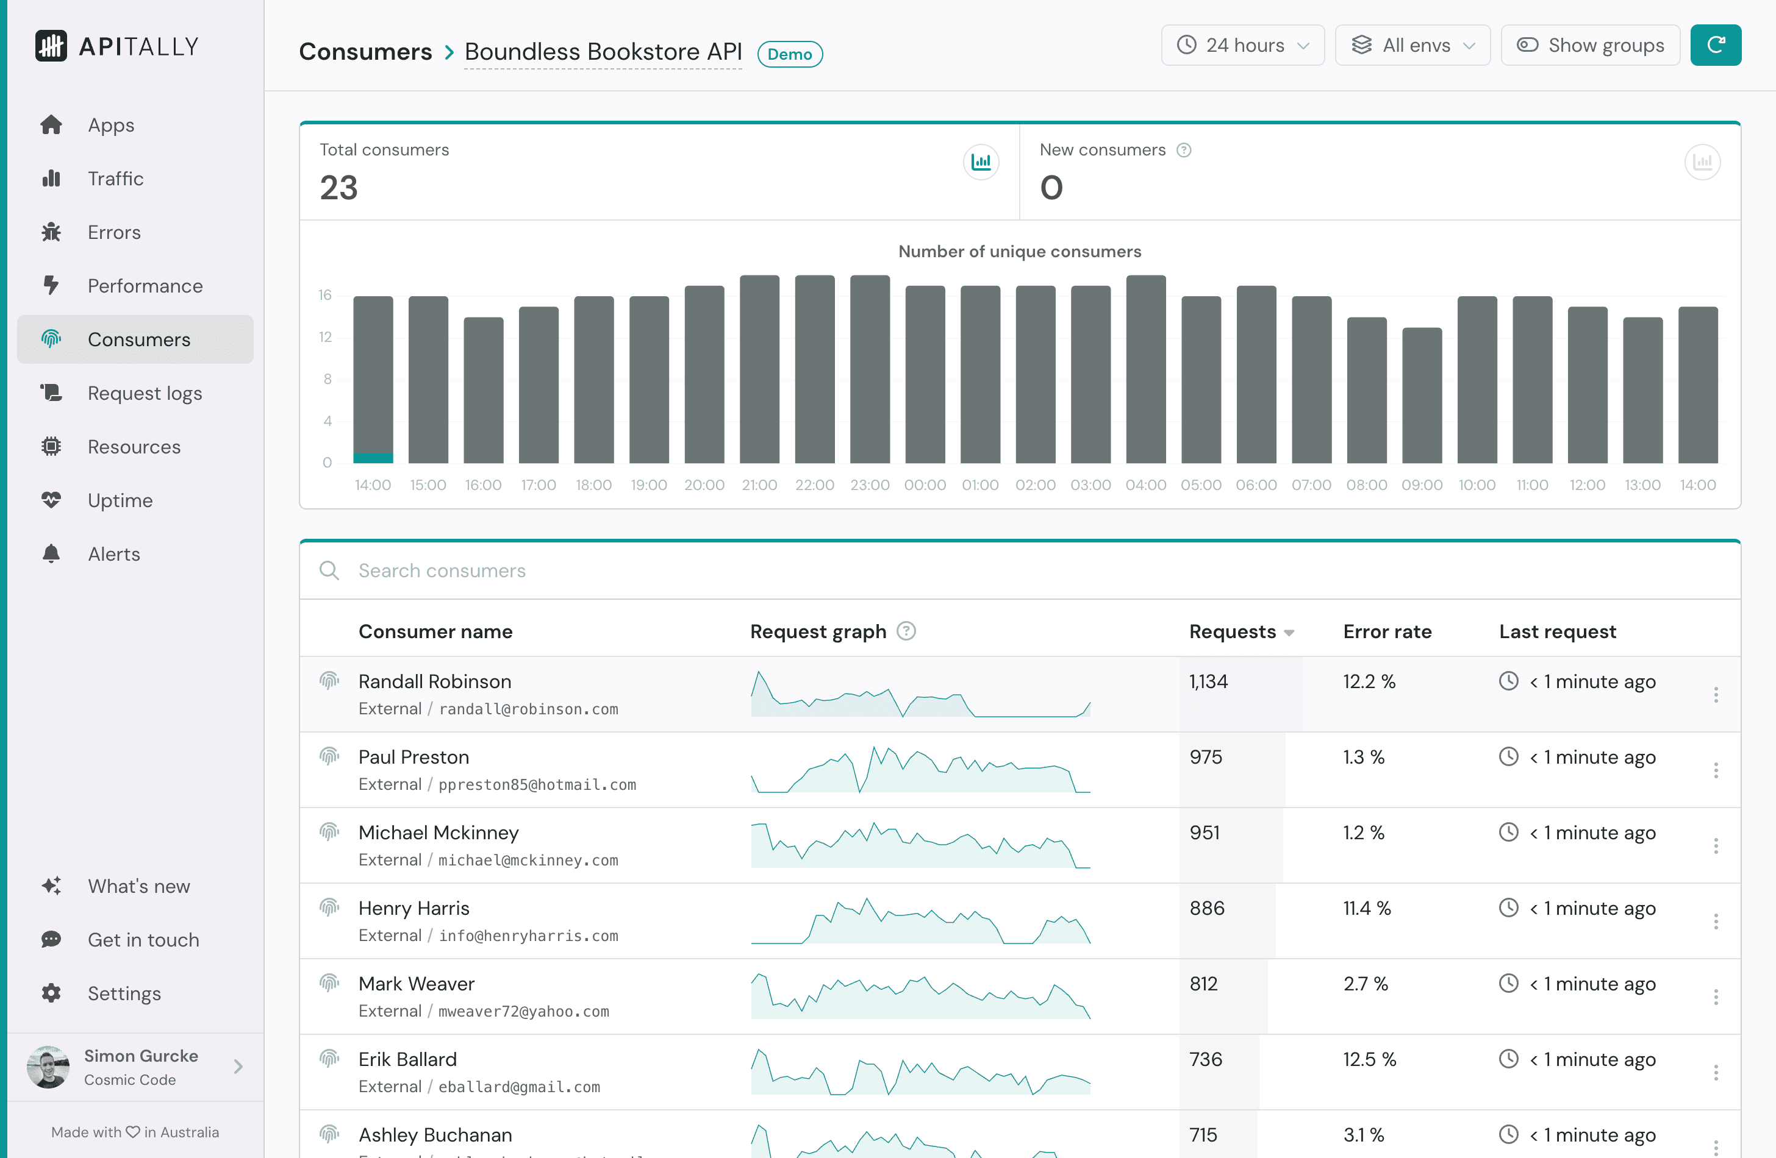The height and width of the screenshot is (1158, 1776).
Task: Click the Boundless Bookstore API breadcrumb
Action: point(603,51)
